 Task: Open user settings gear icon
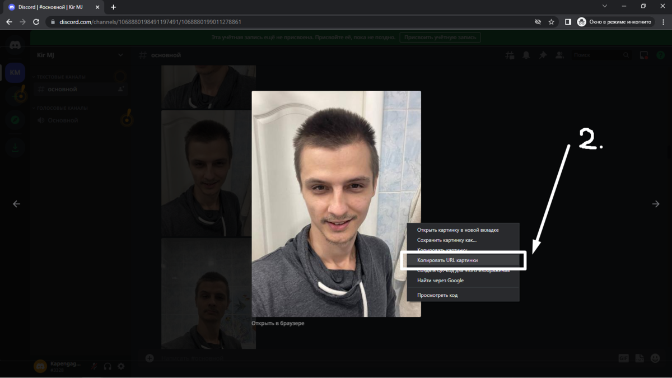point(121,366)
